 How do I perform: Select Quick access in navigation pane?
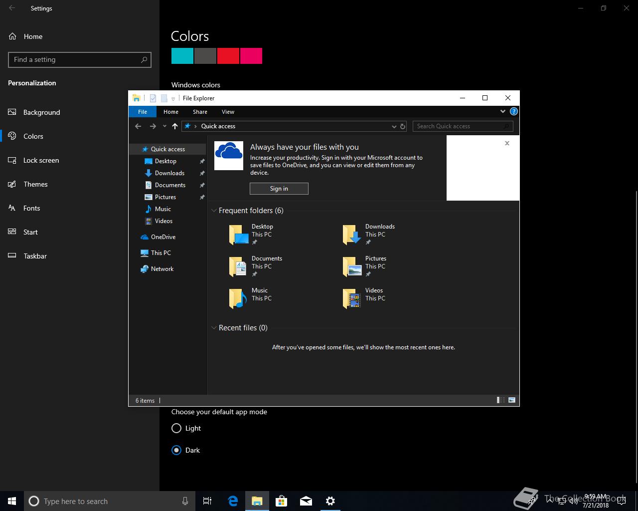[x=167, y=149]
